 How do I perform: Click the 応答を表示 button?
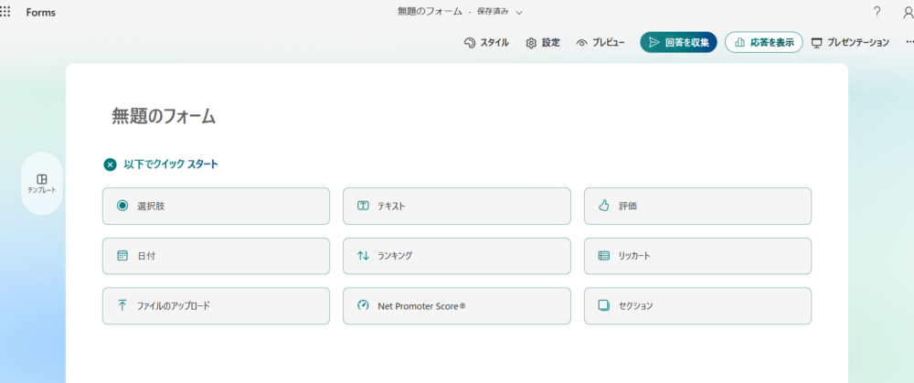point(763,43)
